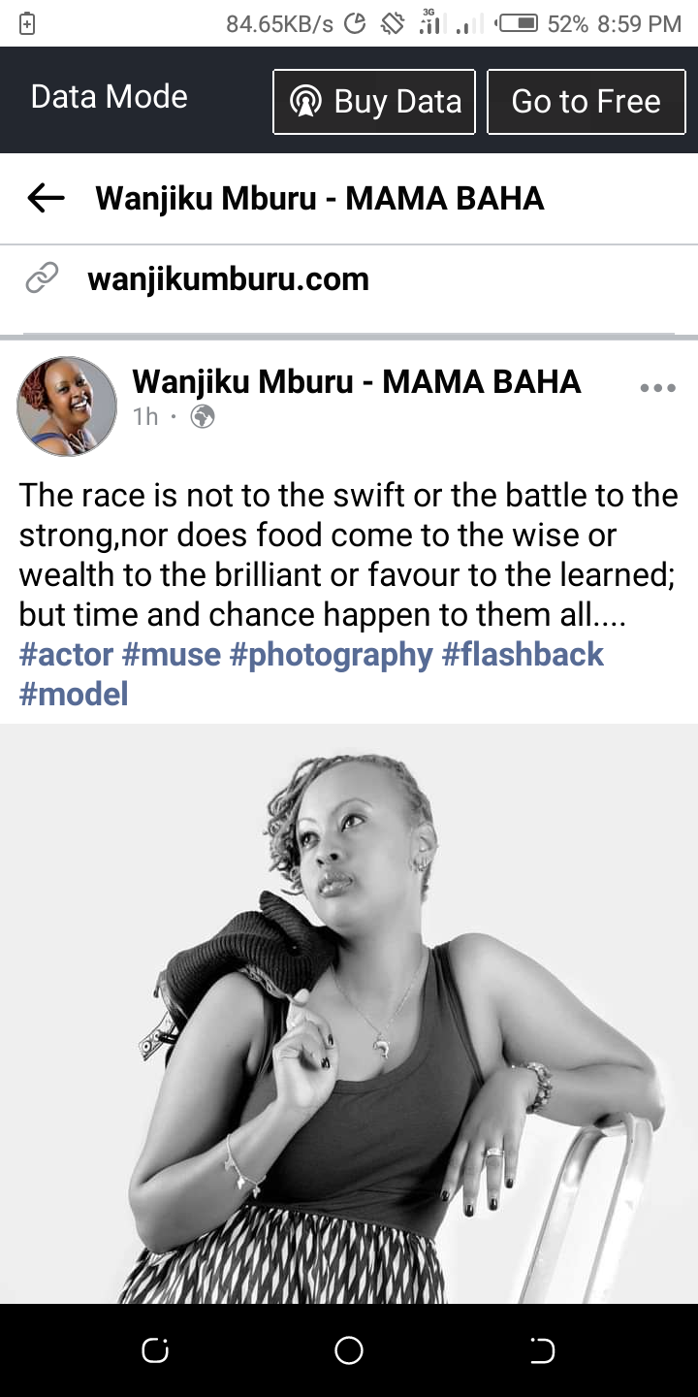Image resolution: width=698 pixels, height=1397 pixels.
Task: Open the wanjikumburu.com website link
Action: (229, 279)
